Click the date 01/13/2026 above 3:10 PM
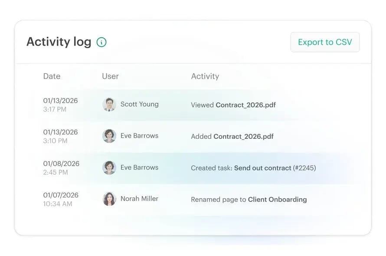This screenshot has height=256, width=386. pos(60,132)
